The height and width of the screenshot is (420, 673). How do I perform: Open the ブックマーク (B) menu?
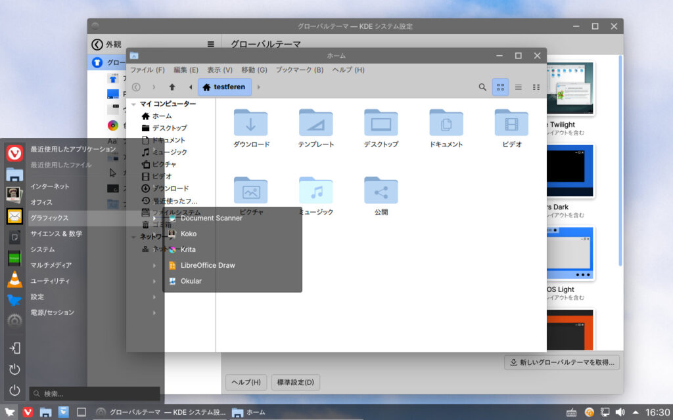click(x=300, y=70)
